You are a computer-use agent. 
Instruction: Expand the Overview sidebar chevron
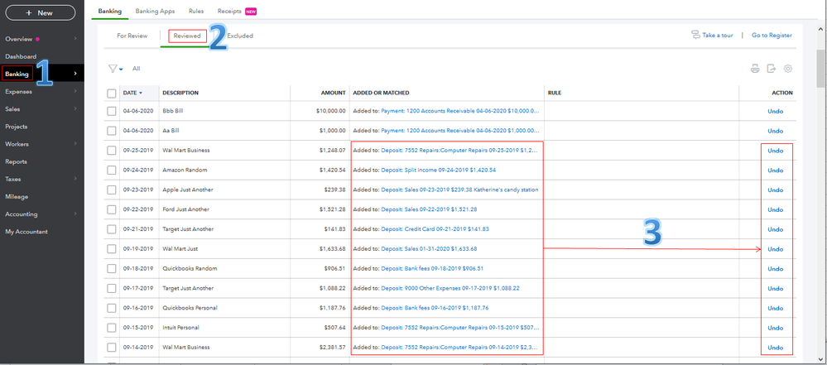tap(75, 39)
